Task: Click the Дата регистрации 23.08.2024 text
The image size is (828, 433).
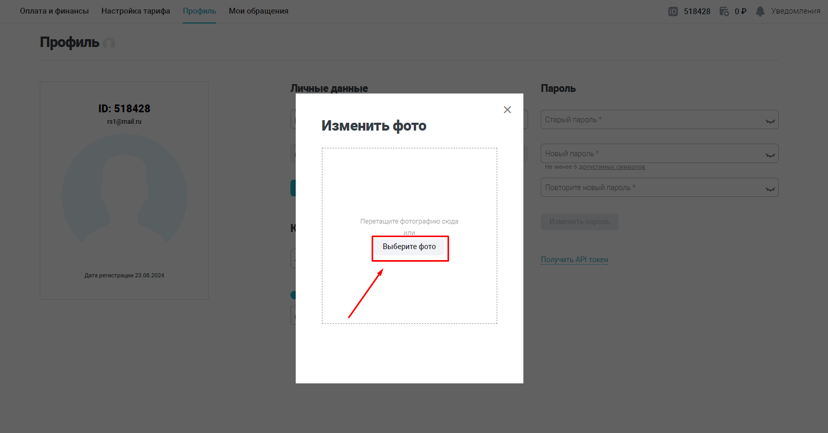Action: [125, 275]
